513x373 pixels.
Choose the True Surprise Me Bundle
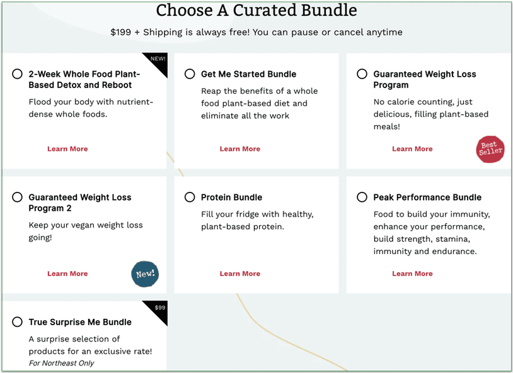tap(17, 321)
